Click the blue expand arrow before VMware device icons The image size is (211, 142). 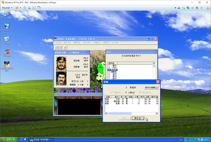(175, 8)
